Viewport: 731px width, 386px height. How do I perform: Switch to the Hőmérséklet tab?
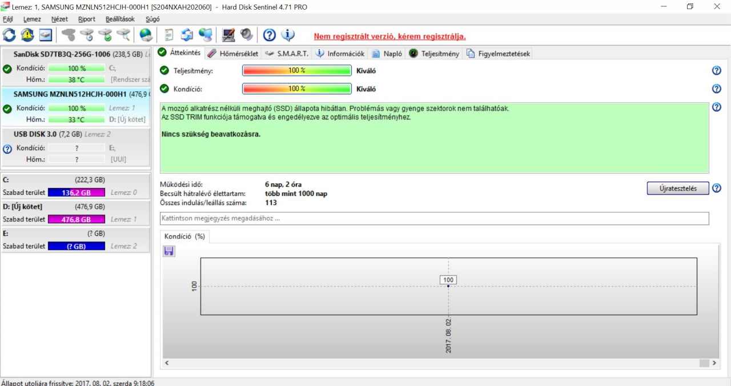click(232, 54)
